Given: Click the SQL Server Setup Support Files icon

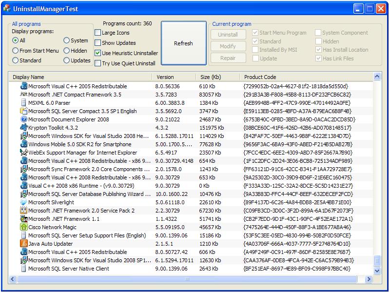Looking at the screenshot, I should pyautogui.click(x=23, y=235).
